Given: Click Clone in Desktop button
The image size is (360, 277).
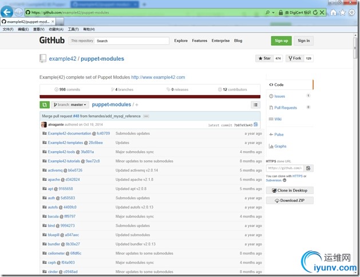Looking at the screenshot, I should [x=290, y=191].
